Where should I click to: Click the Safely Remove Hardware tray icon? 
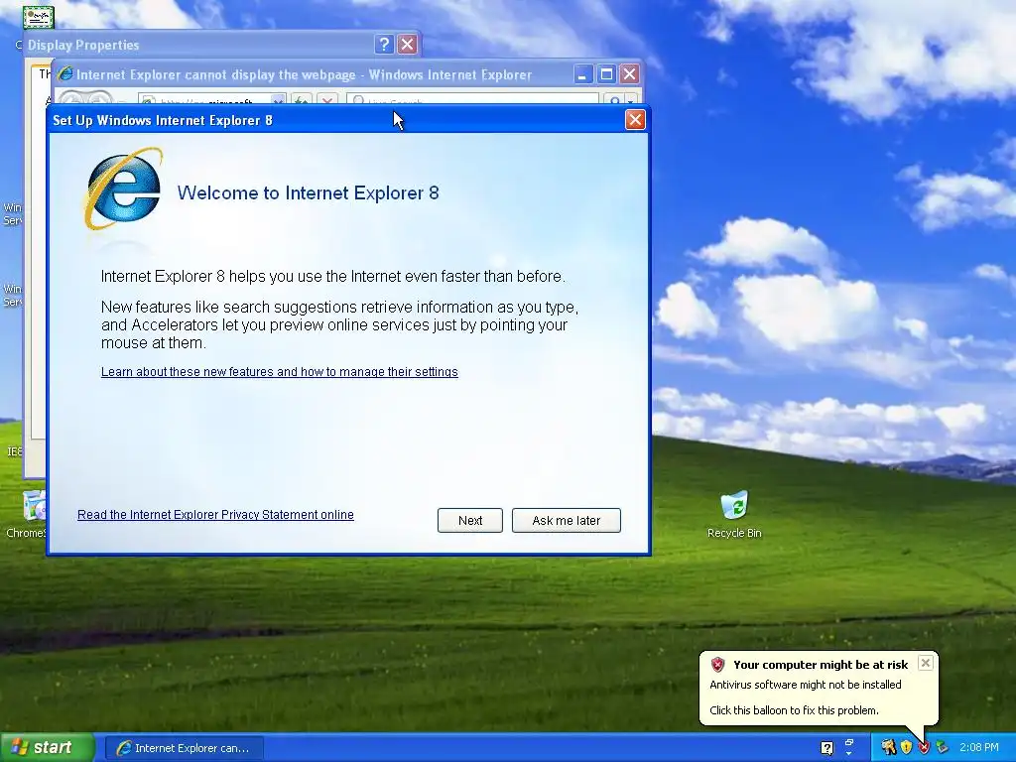pyautogui.click(x=942, y=748)
